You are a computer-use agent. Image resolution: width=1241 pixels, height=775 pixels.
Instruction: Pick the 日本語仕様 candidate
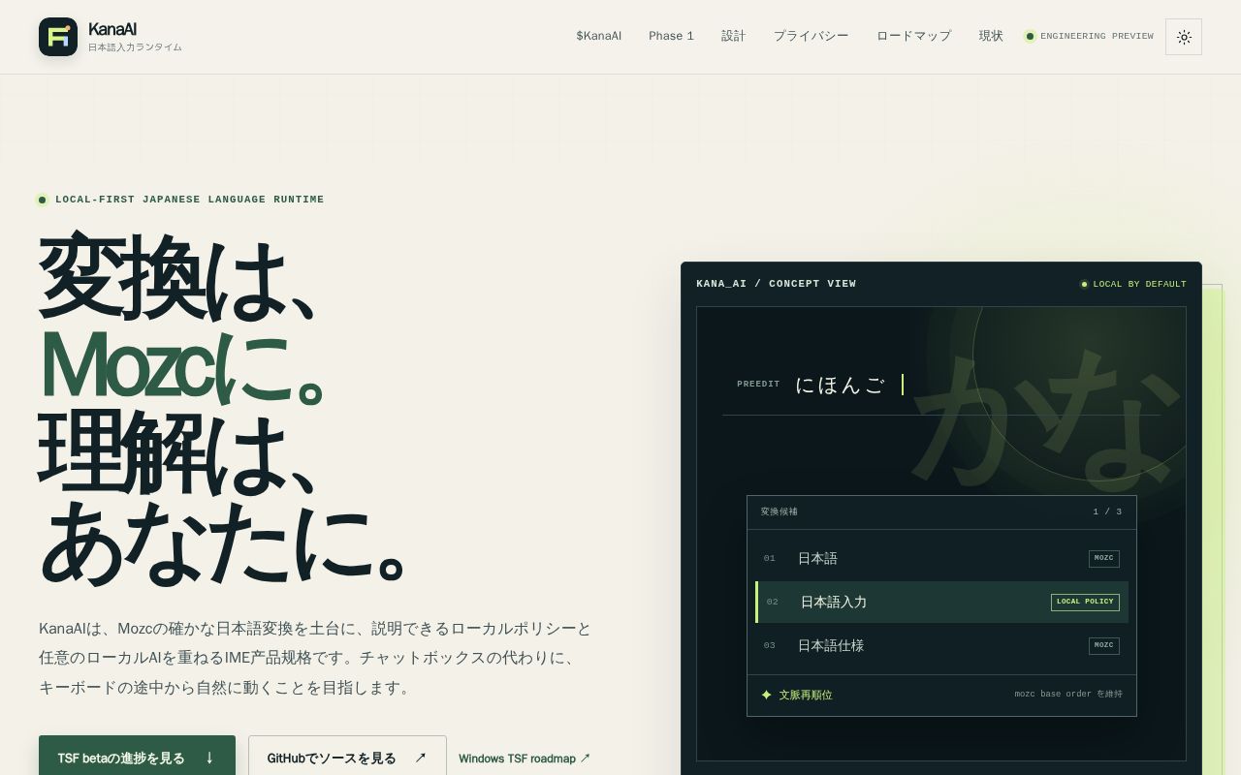(x=941, y=645)
